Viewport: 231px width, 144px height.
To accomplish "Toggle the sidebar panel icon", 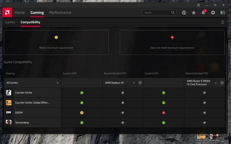I will pos(223,12).
